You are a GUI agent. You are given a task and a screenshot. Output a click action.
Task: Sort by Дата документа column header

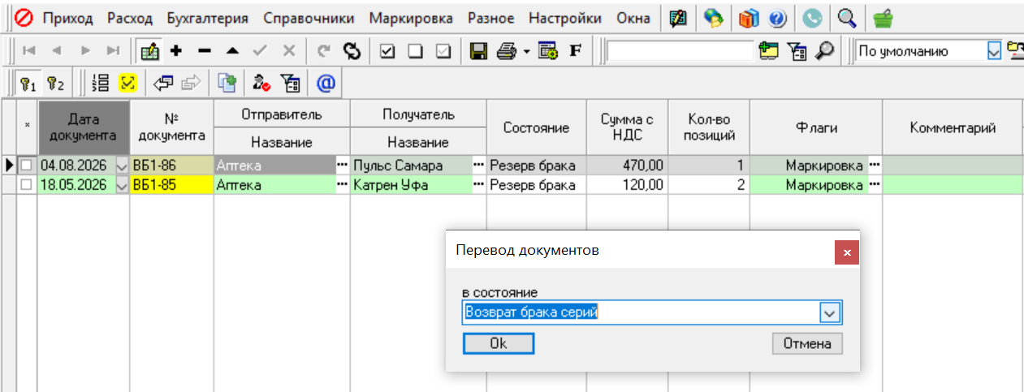84,127
